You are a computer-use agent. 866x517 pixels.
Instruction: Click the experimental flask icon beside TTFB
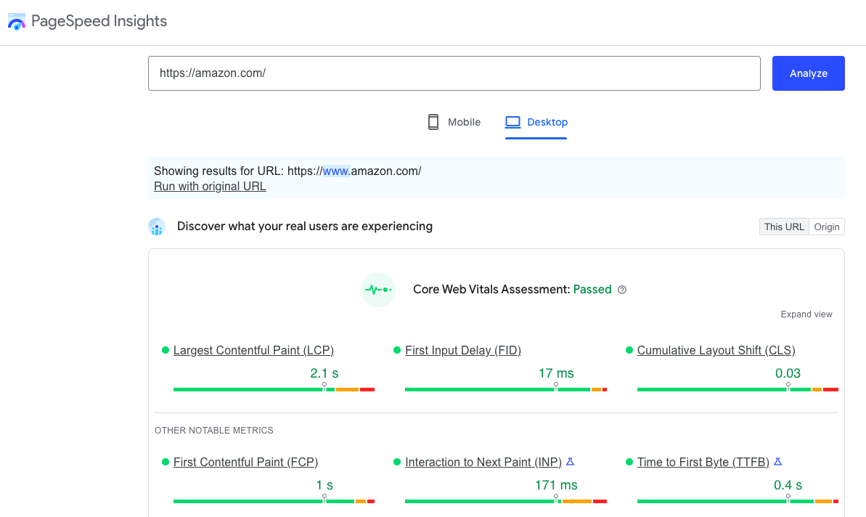[777, 460]
